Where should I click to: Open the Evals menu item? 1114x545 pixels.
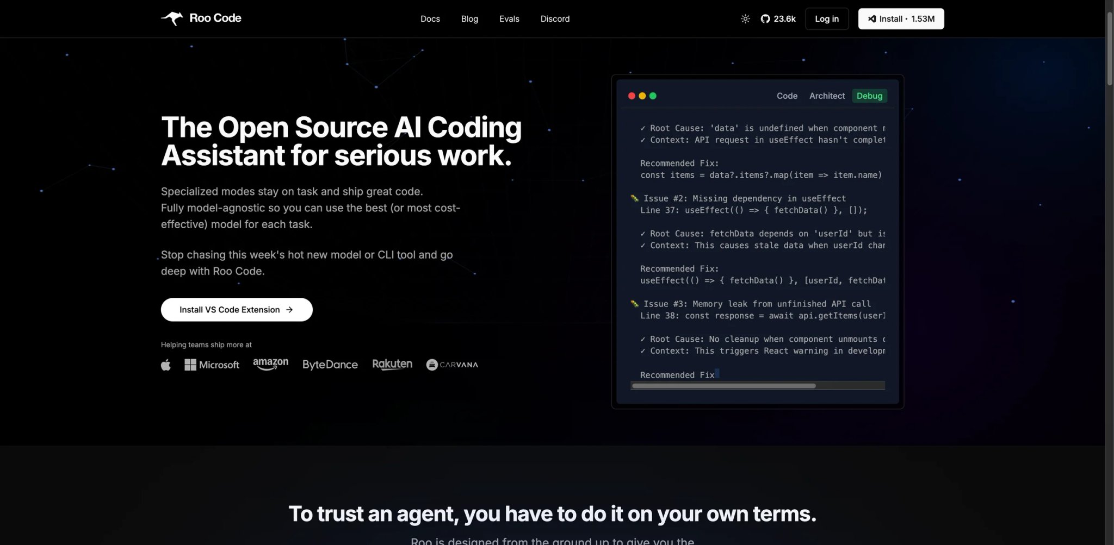click(x=509, y=19)
